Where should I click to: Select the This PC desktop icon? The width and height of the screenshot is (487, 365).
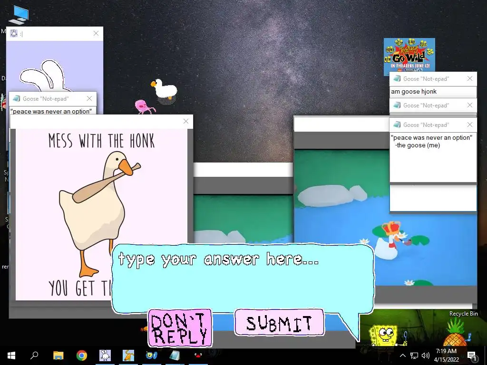pyautogui.click(x=19, y=15)
